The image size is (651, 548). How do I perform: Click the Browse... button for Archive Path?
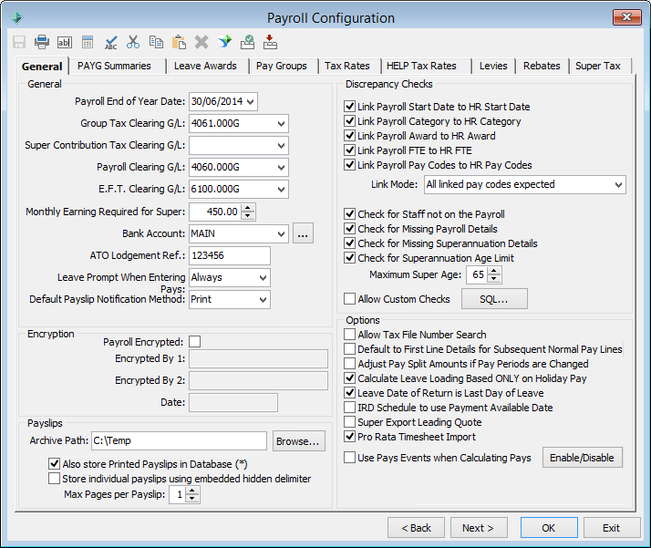298,441
